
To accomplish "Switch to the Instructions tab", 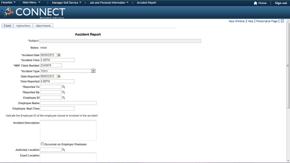I will [x=23, y=26].
